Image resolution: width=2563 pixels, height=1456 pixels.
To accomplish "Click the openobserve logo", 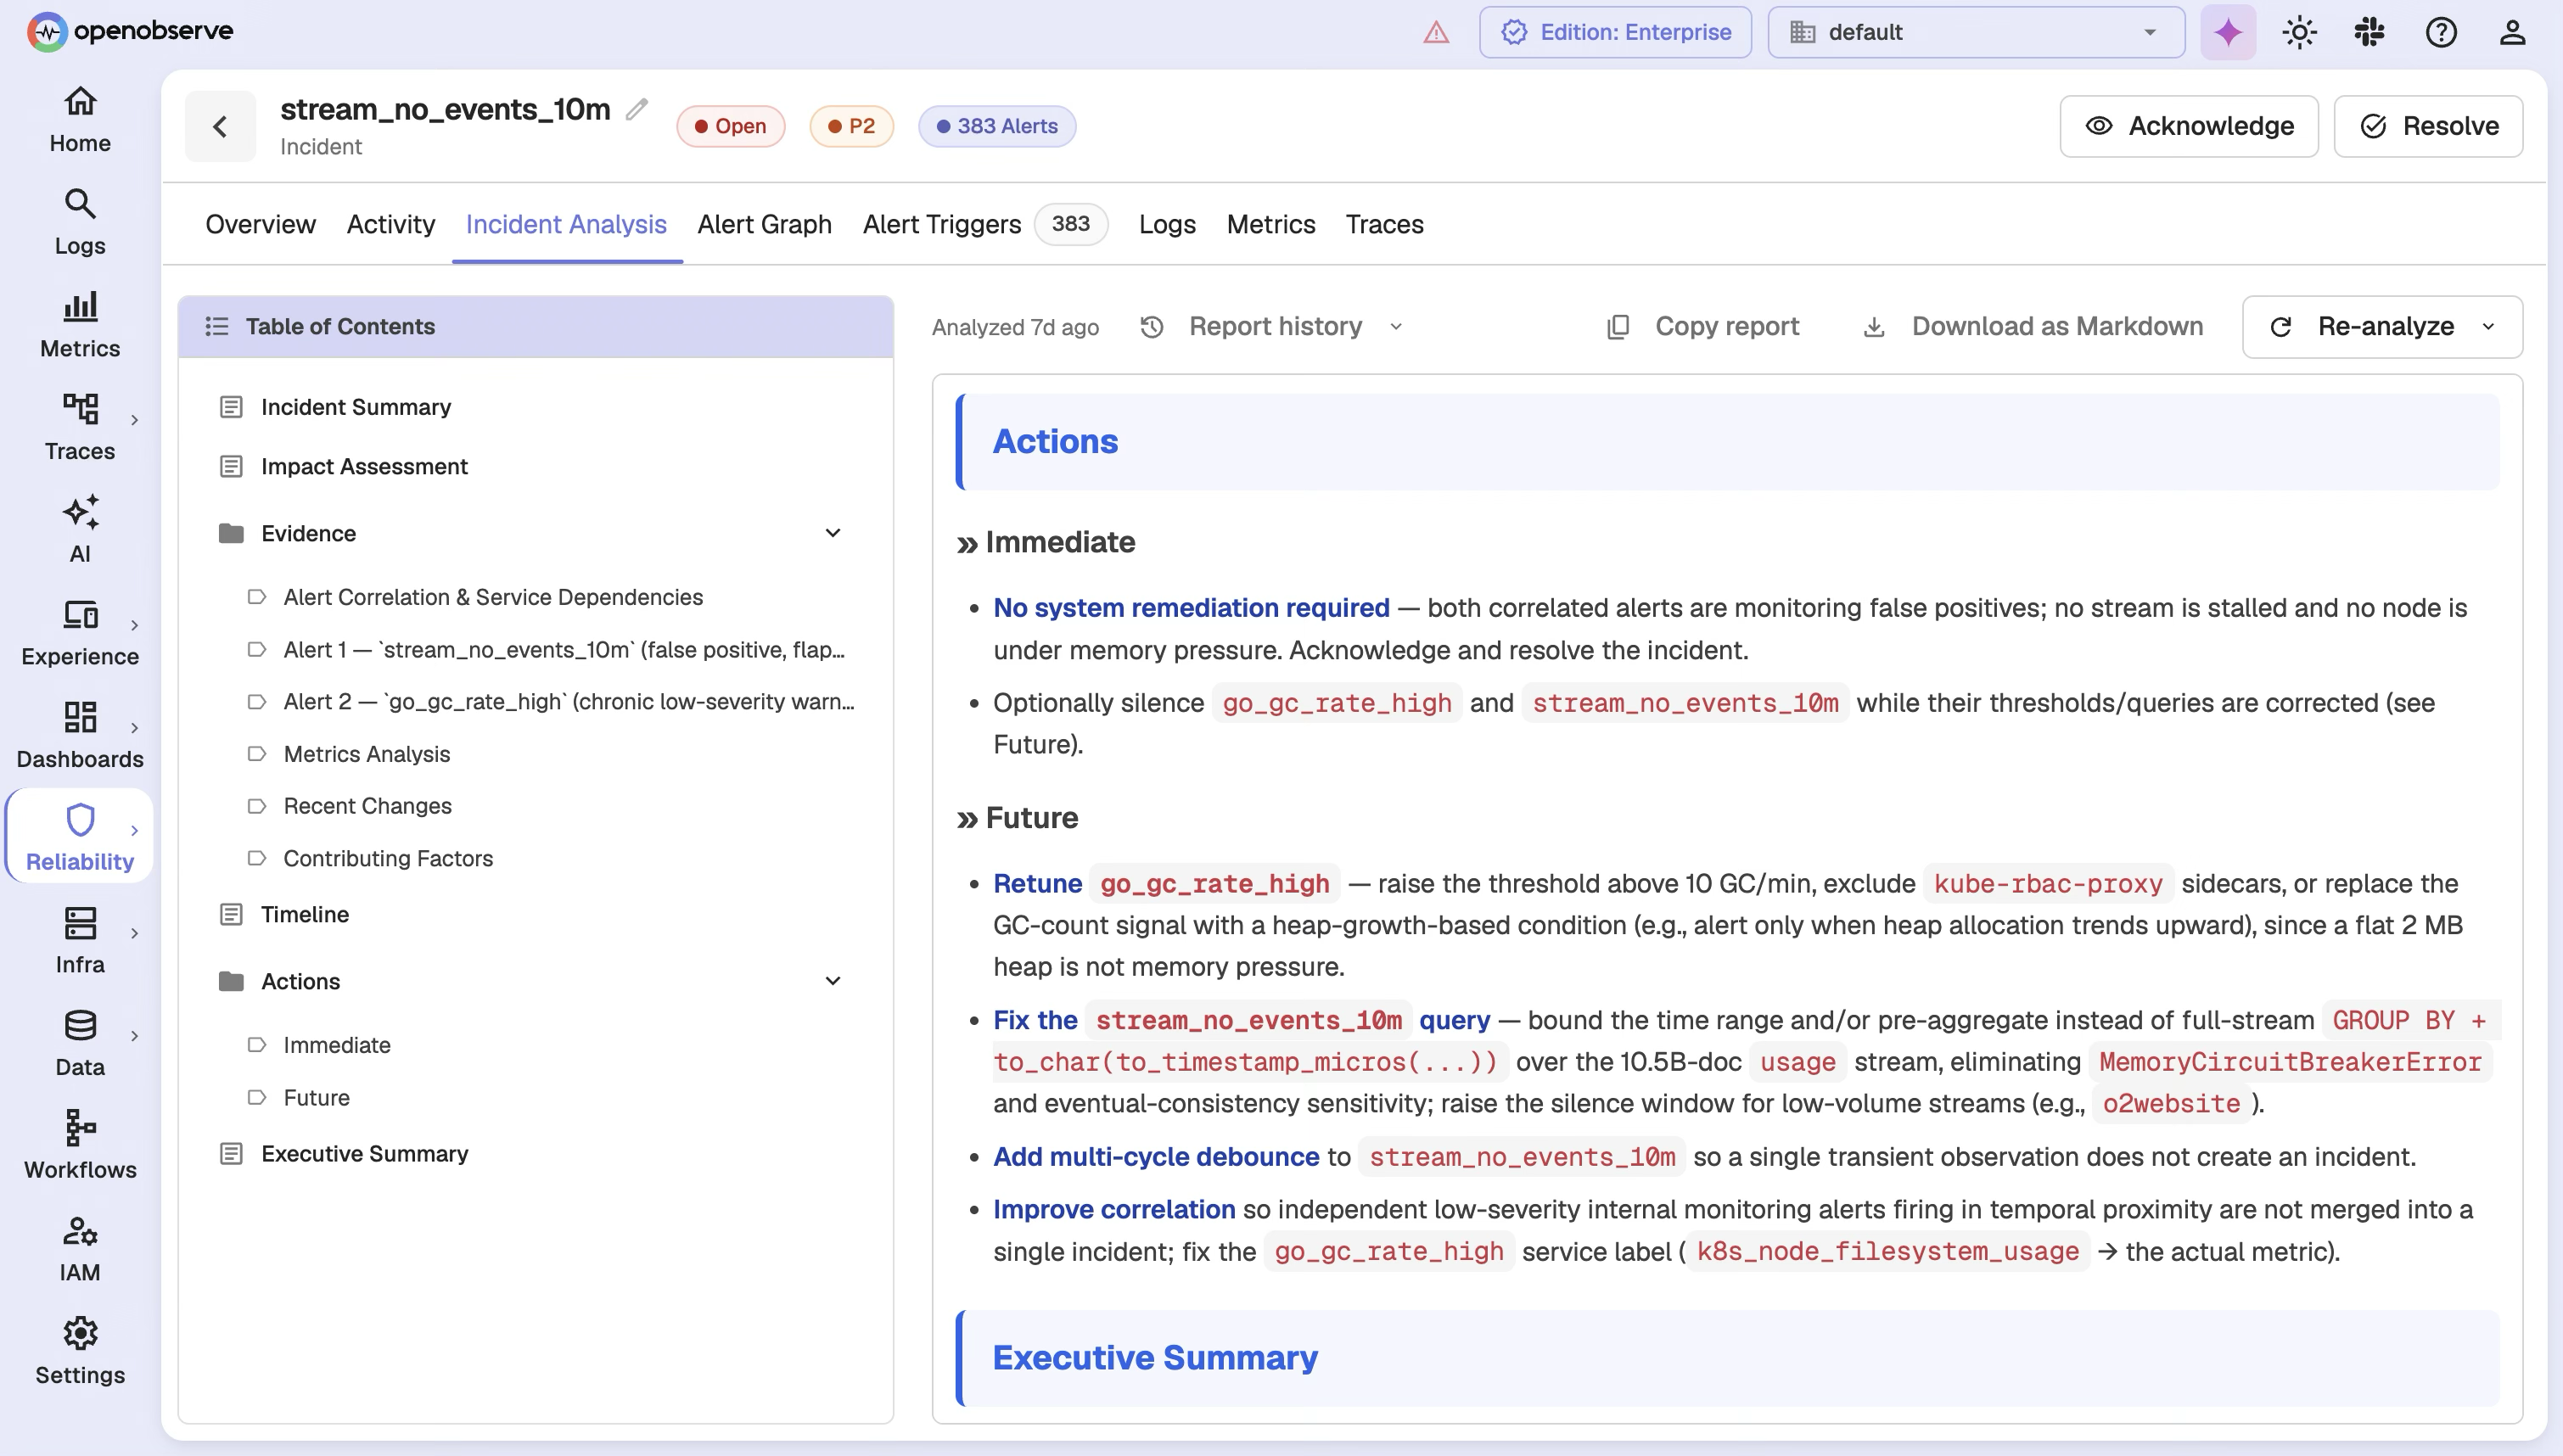I will pos(130,31).
